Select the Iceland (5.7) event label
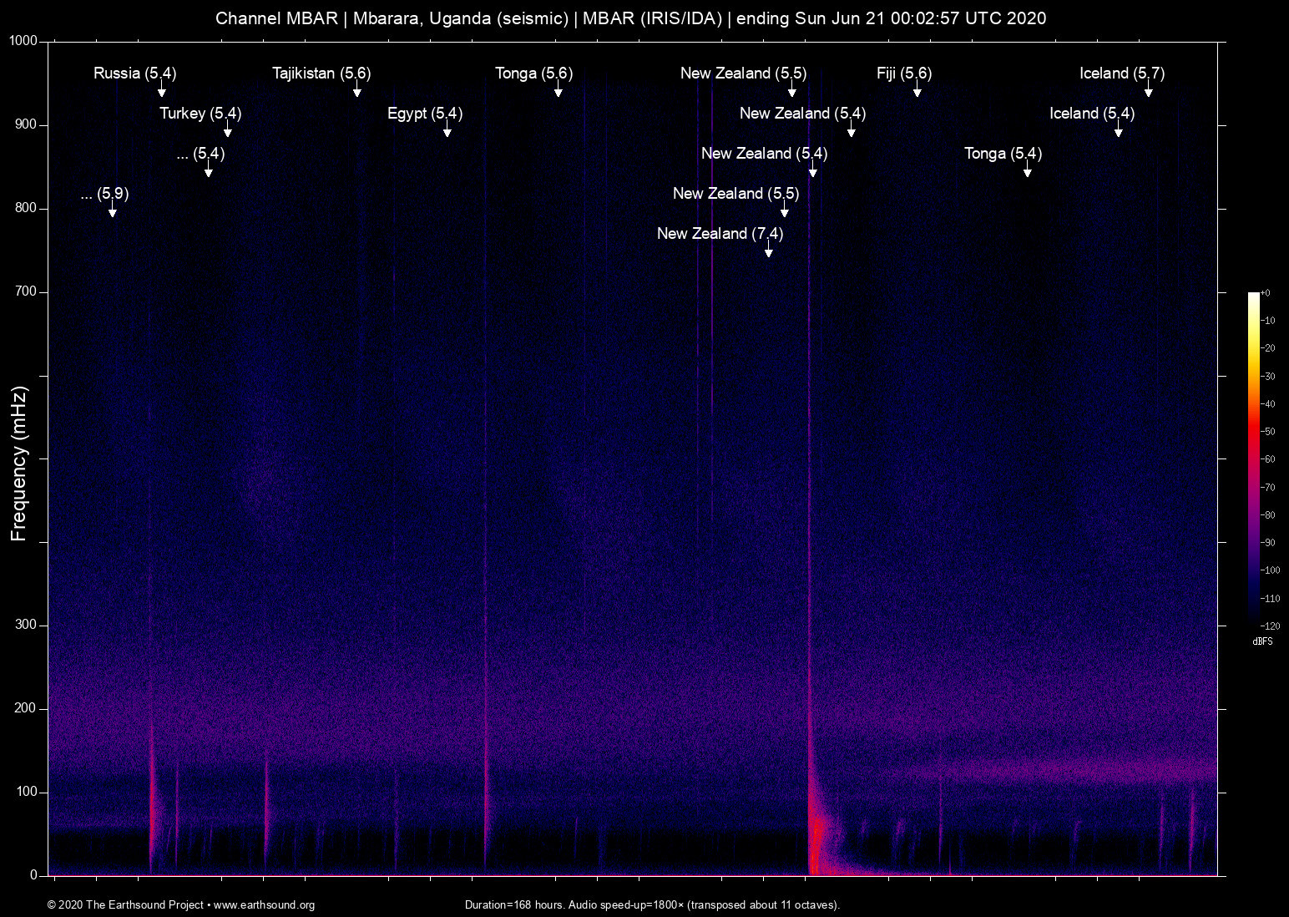 point(1122,73)
